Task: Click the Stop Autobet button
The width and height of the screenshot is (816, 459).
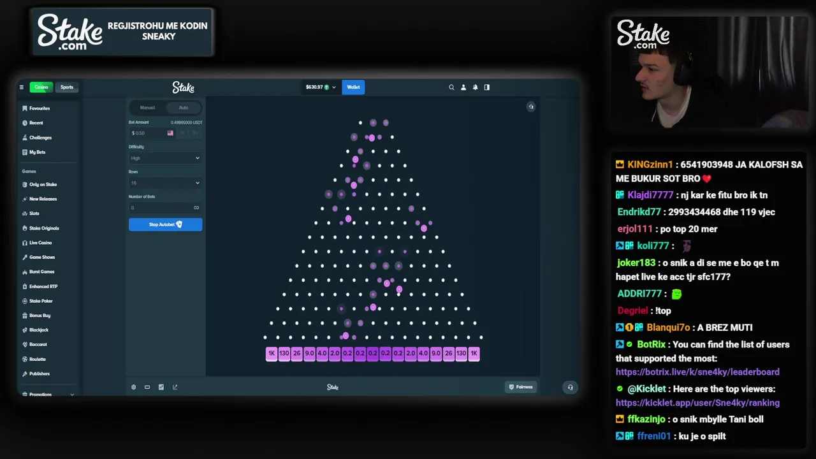Action: 165,224
